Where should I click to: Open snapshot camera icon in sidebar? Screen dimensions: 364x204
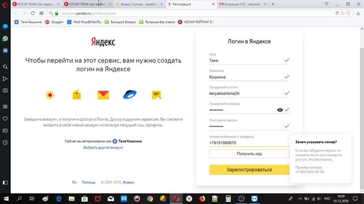5,91
